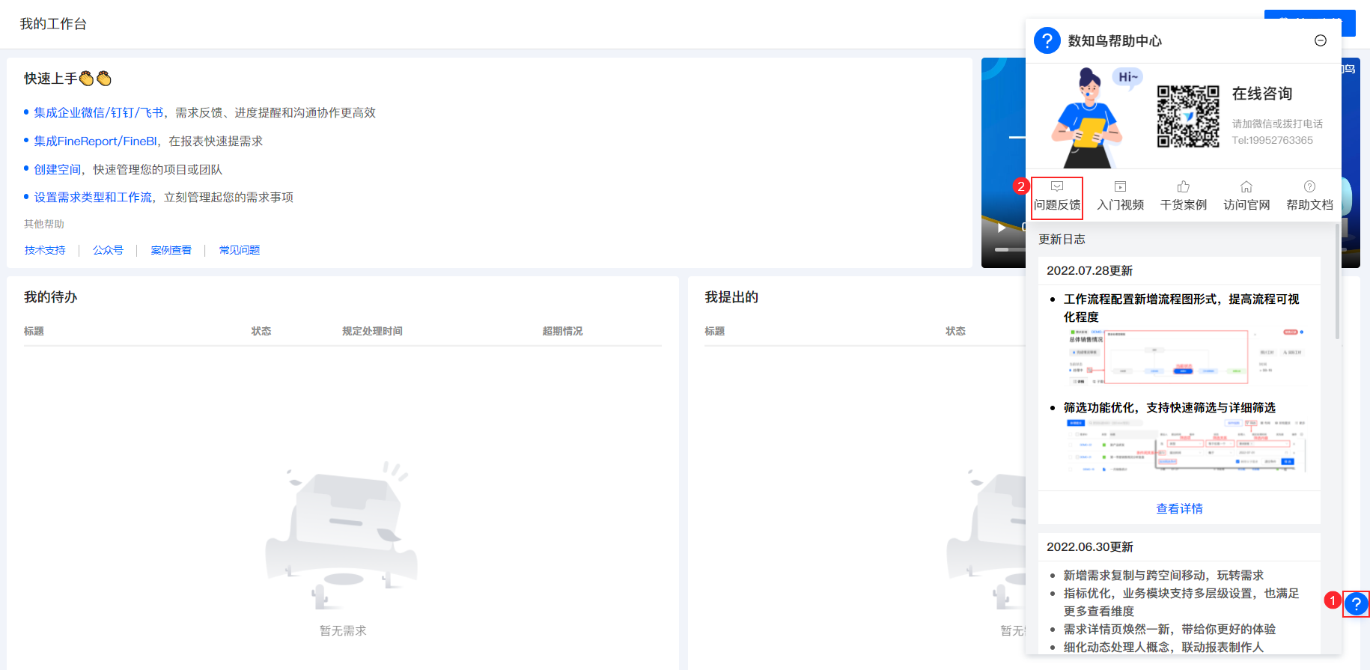Open the 入门视频 tutorial videos
Image resolution: width=1370 pixels, height=670 pixels.
tap(1120, 197)
